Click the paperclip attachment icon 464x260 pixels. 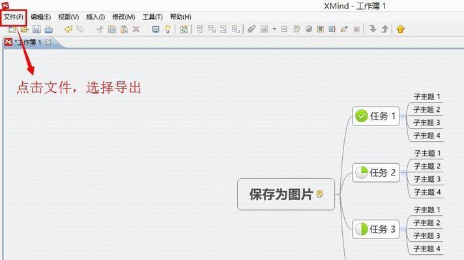tap(252, 29)
